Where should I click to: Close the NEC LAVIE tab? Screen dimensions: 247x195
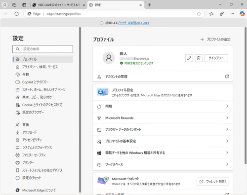click(x=83, y=5)
